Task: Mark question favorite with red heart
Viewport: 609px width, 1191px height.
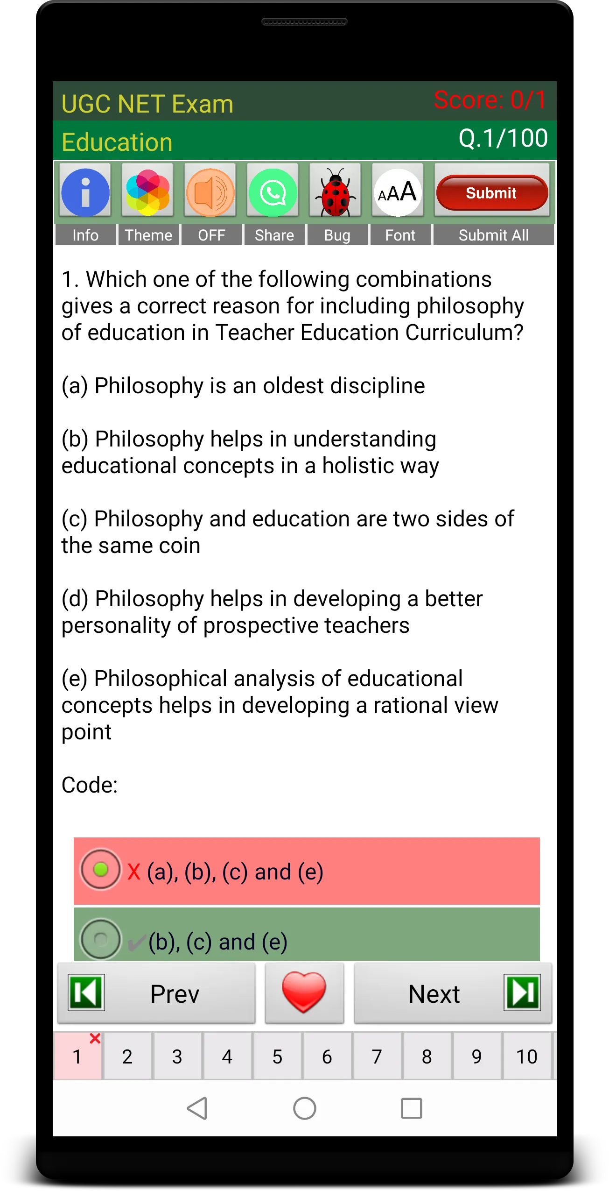Action: (x=304, y=993)
